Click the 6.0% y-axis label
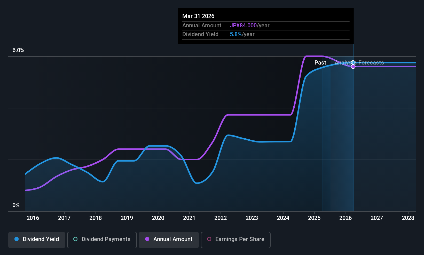424x255 pixels. [x=18, y=50]
